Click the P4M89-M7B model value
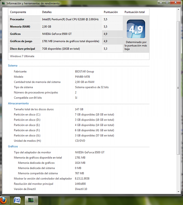The image size is (183, 205). pyautogui.click(x=82, y=77)
